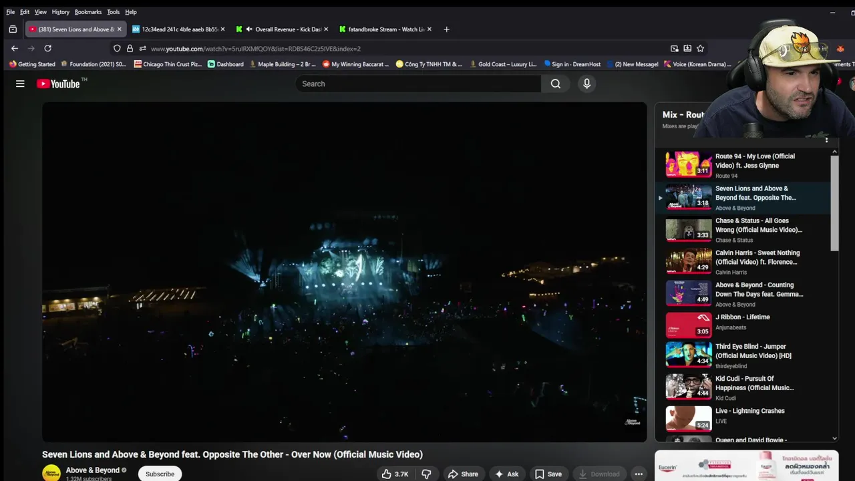Viewport: 855px width, 481px height.
Task: Open a new browser tab with the plus button
Action: pyautogui.click(x=446, y=29)
